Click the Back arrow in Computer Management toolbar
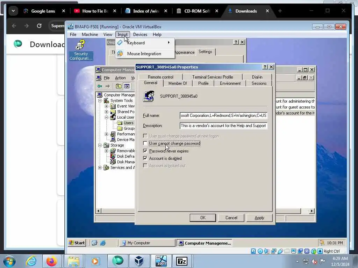Image resolution: width=358 pixels, height=268 pixels. 100,86
